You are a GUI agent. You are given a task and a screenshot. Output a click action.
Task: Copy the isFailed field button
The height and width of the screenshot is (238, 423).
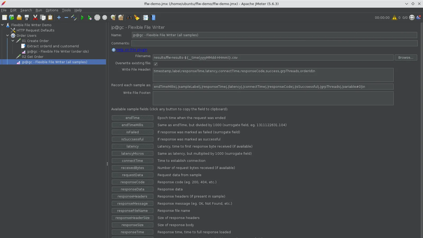tap(132, 132)
